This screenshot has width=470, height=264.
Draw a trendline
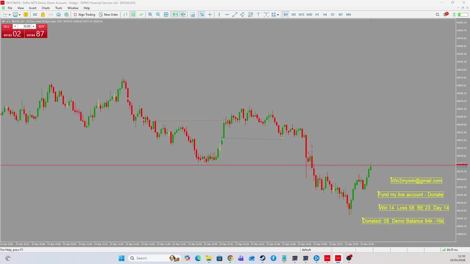[235, 15]
